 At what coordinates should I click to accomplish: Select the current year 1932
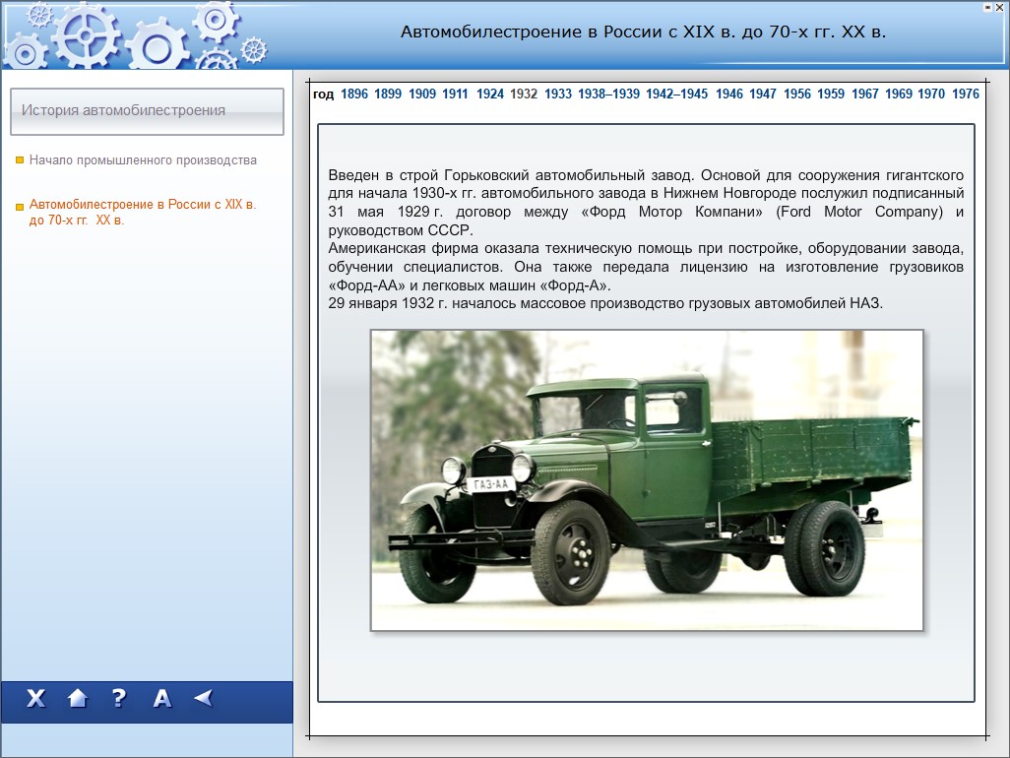click(524, 95)
